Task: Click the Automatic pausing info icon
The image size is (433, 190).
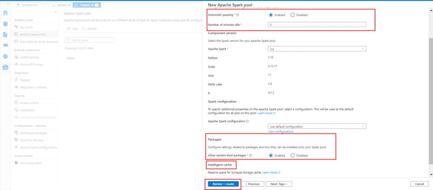Action: (x=238, y=15)
